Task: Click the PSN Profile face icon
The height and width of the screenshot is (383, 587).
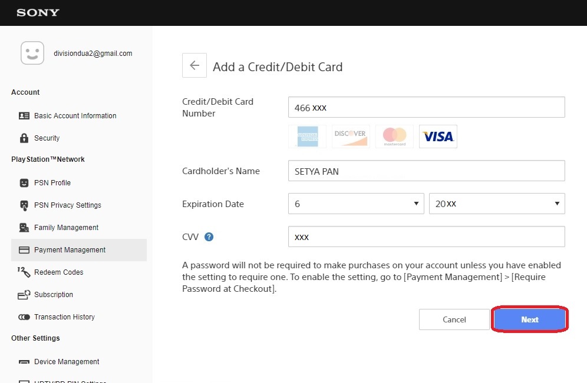Action: point(24,183)
